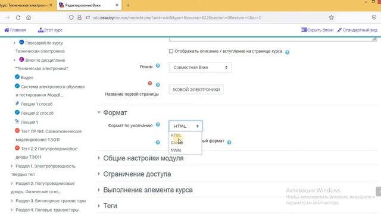Click the forward navigation arrow
This screenshot has width=381, height=214.
tap(8, 17)
